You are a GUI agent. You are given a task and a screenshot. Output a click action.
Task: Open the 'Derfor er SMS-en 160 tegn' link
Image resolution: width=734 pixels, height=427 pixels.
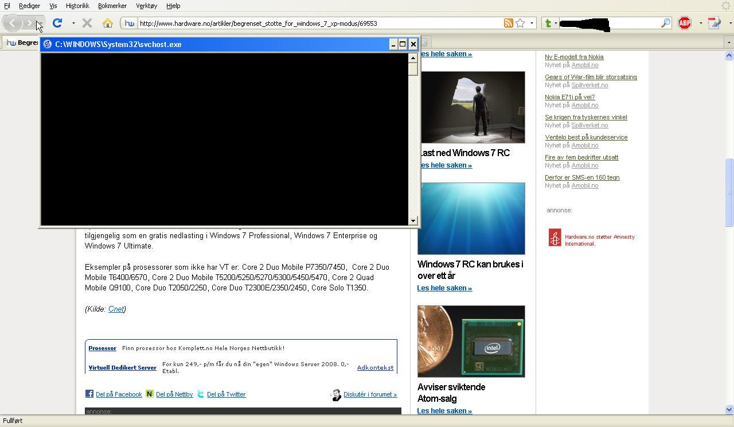pyautogui.click(x=582, y=177)
